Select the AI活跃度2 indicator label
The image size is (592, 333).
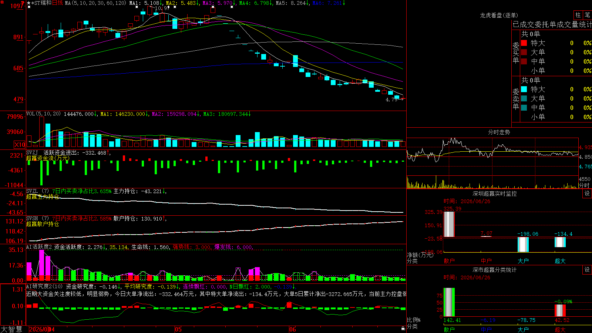39,247
